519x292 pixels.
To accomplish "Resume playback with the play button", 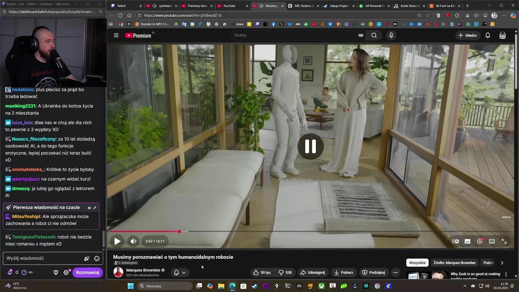I will coord(117,241).
